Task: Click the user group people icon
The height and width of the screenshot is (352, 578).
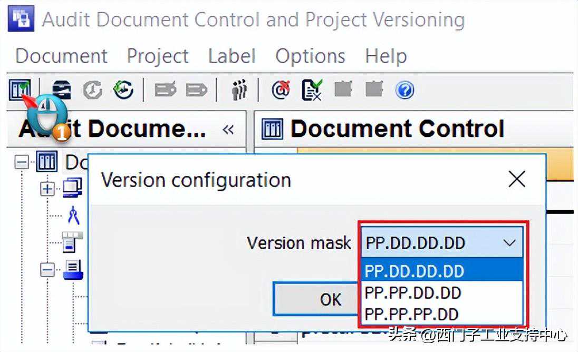Action: coord(239,90)
